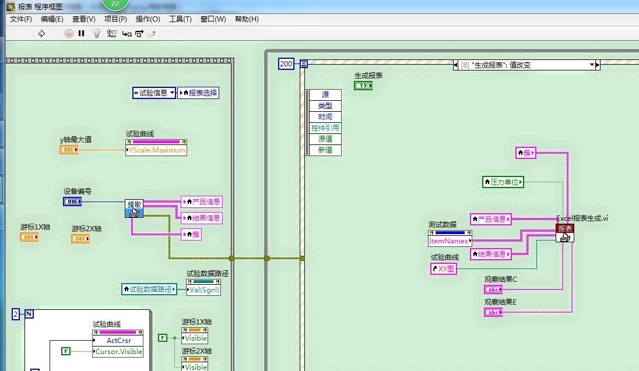This screenshot has width=639, height=371.
Task: Go to previous event case arrow
Action: (455, 65)
